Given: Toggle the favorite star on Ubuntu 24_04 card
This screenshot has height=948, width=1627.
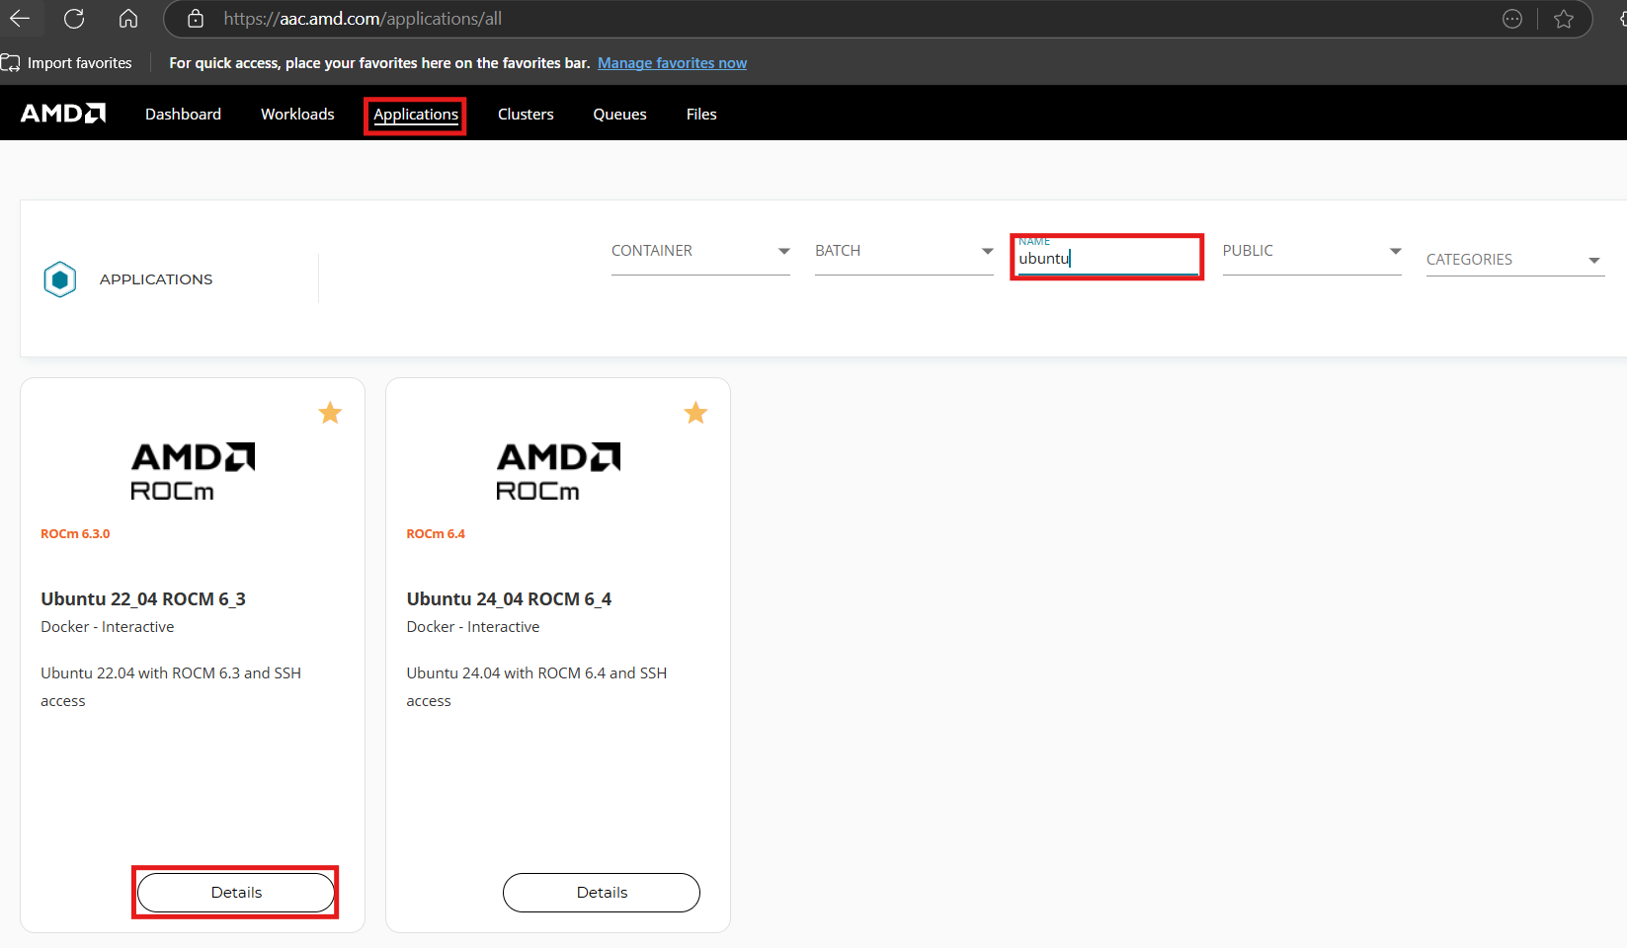Looking at the screenshot, I should tap(695, 413).
